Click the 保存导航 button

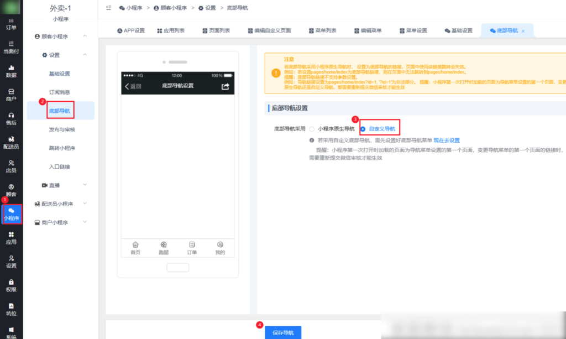coord(284,332)
